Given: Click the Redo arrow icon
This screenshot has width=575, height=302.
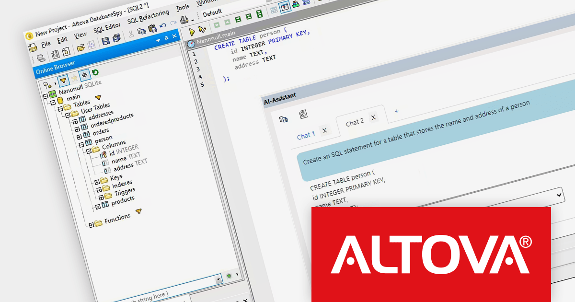Looking at the screenshot, I should tap(173, 23).
